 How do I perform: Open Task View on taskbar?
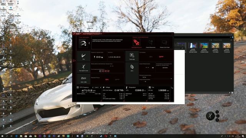12,136
